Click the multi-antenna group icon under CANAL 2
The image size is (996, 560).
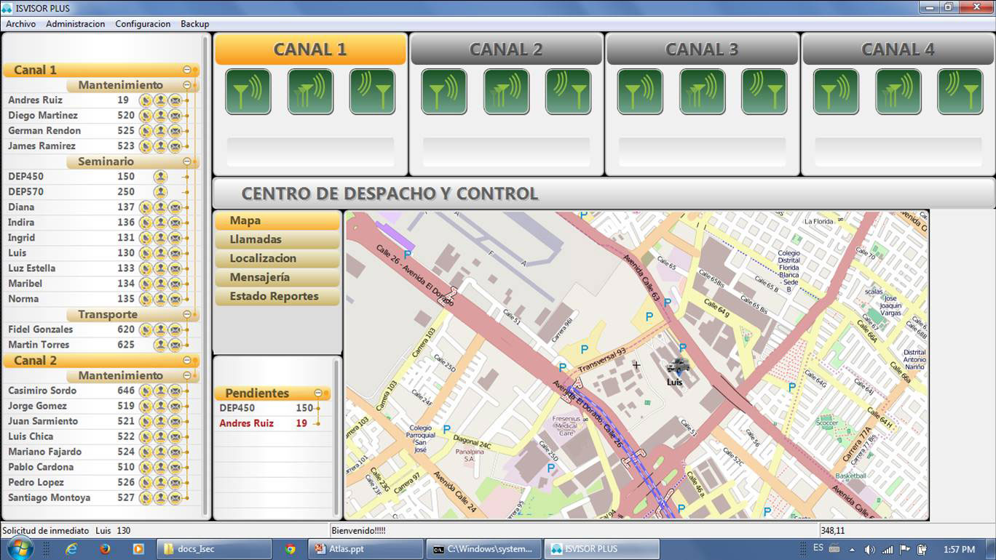[506, 92]
